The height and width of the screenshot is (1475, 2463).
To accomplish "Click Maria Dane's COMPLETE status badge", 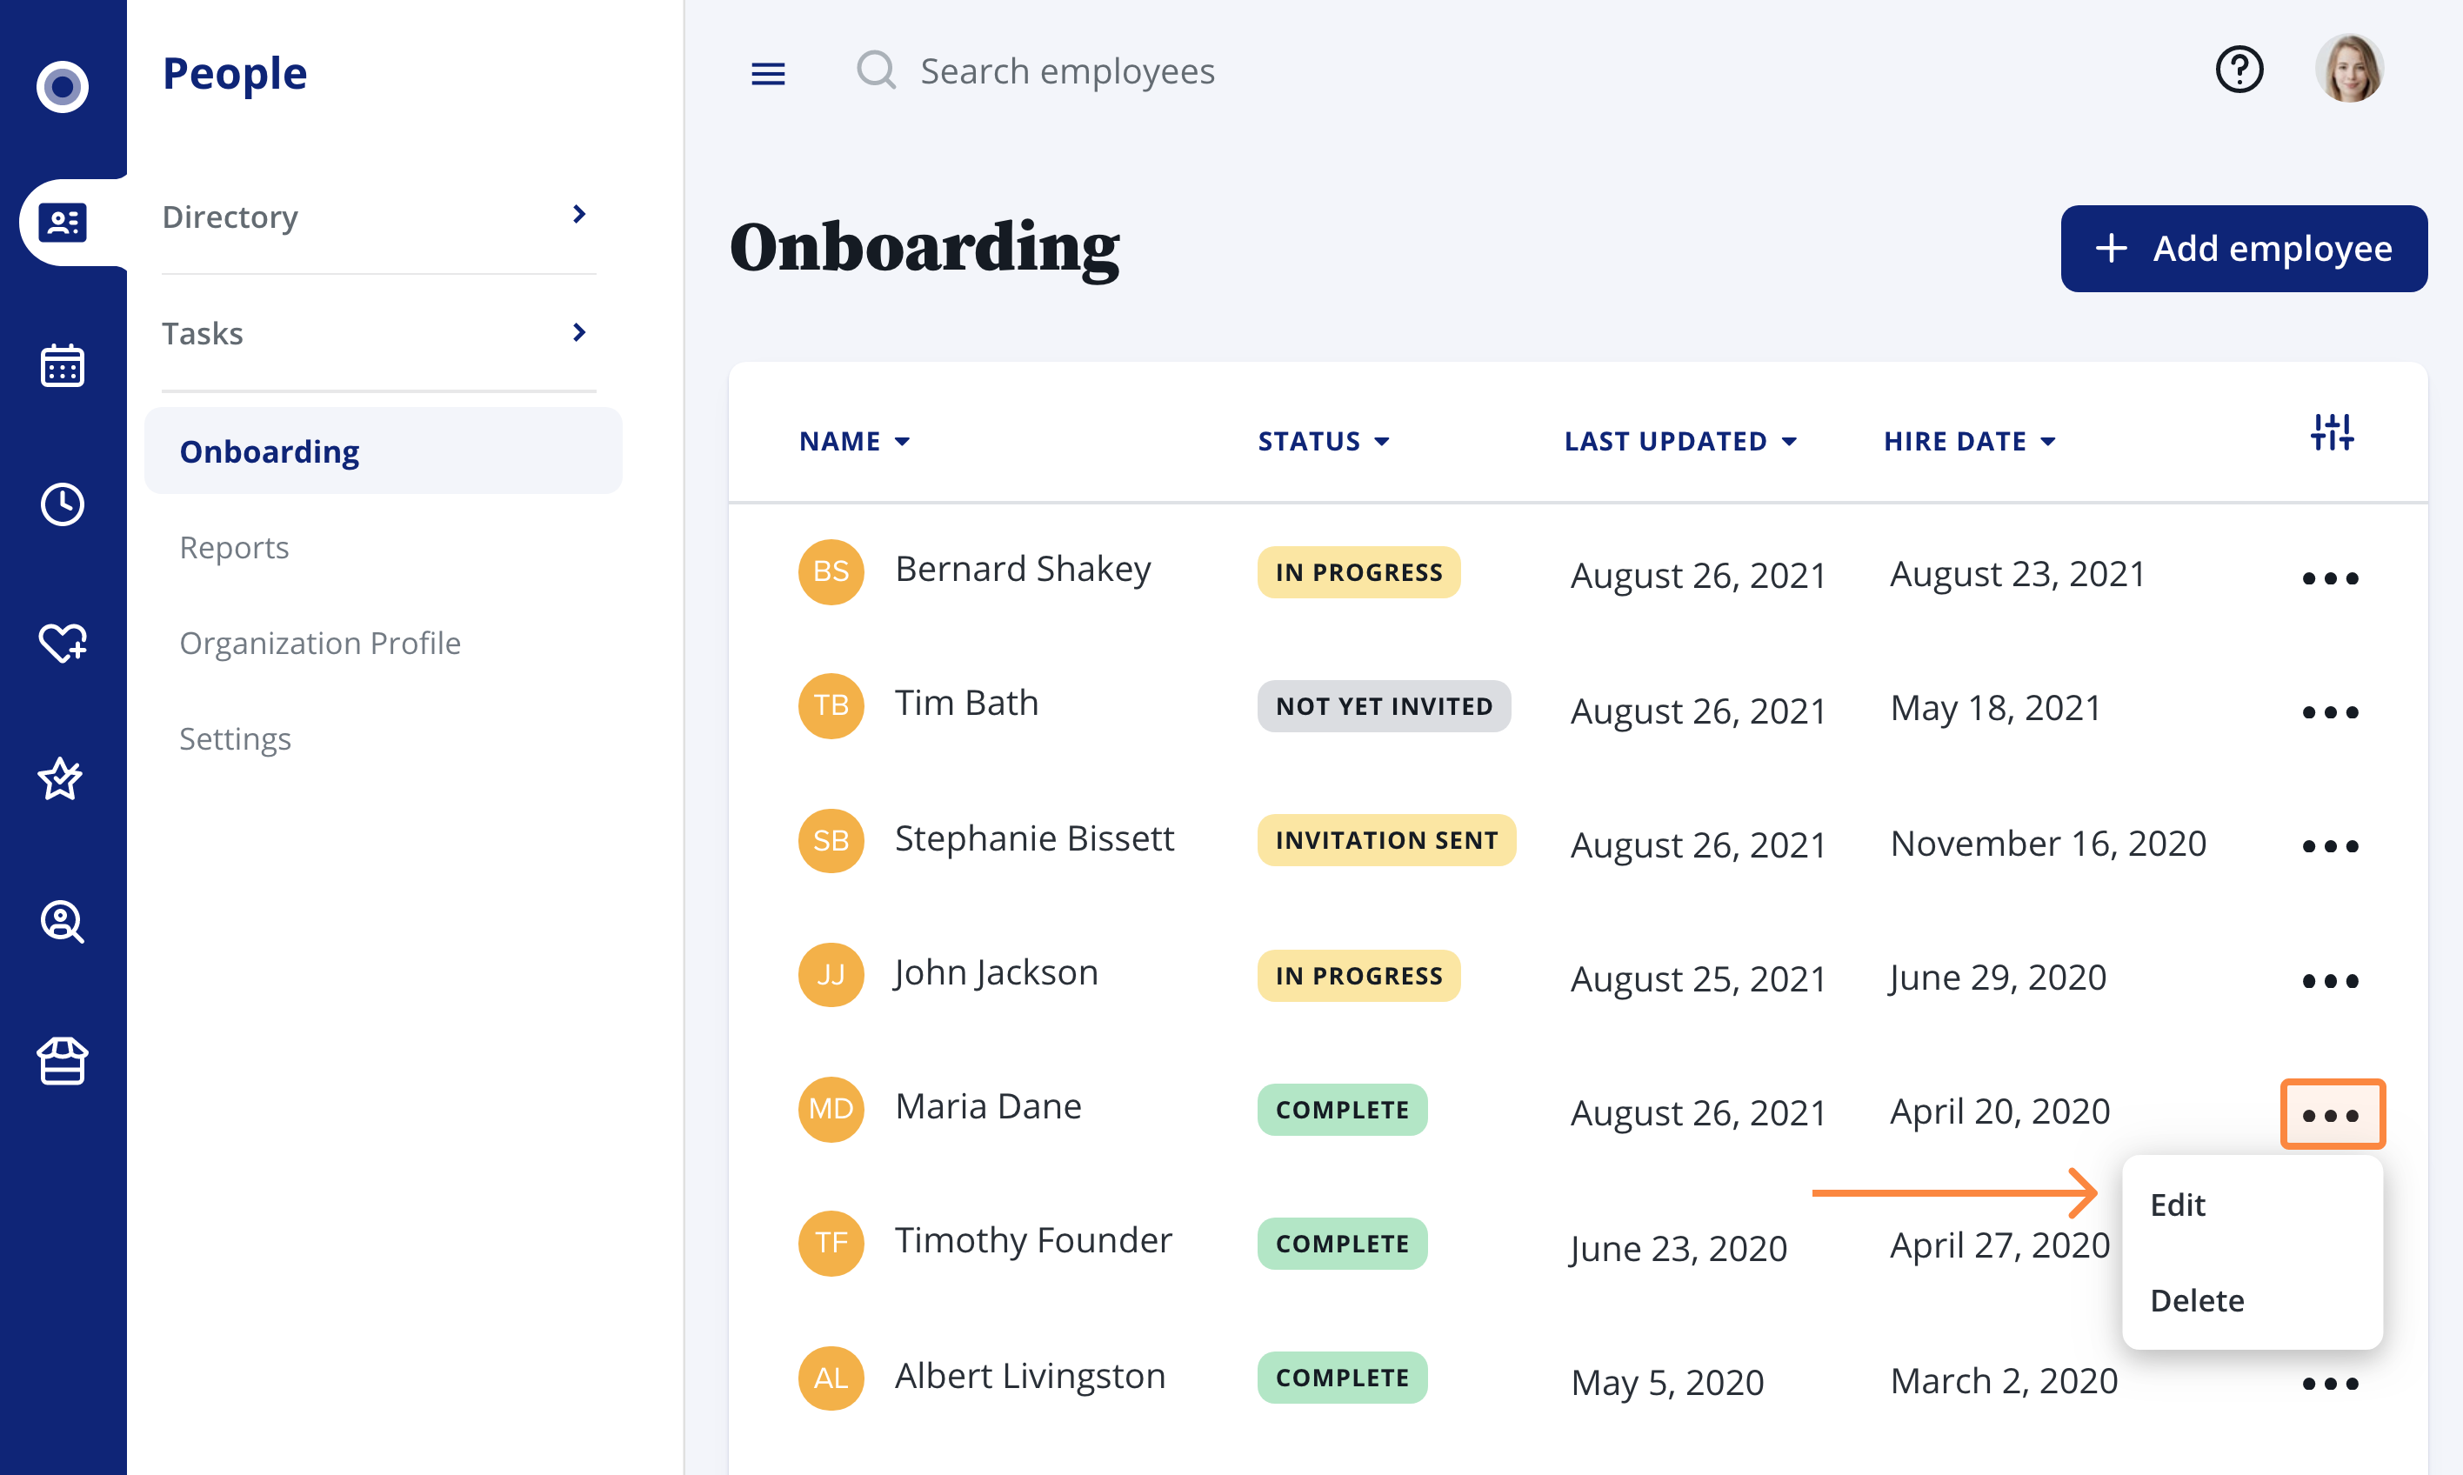I will (1342, 1111).
